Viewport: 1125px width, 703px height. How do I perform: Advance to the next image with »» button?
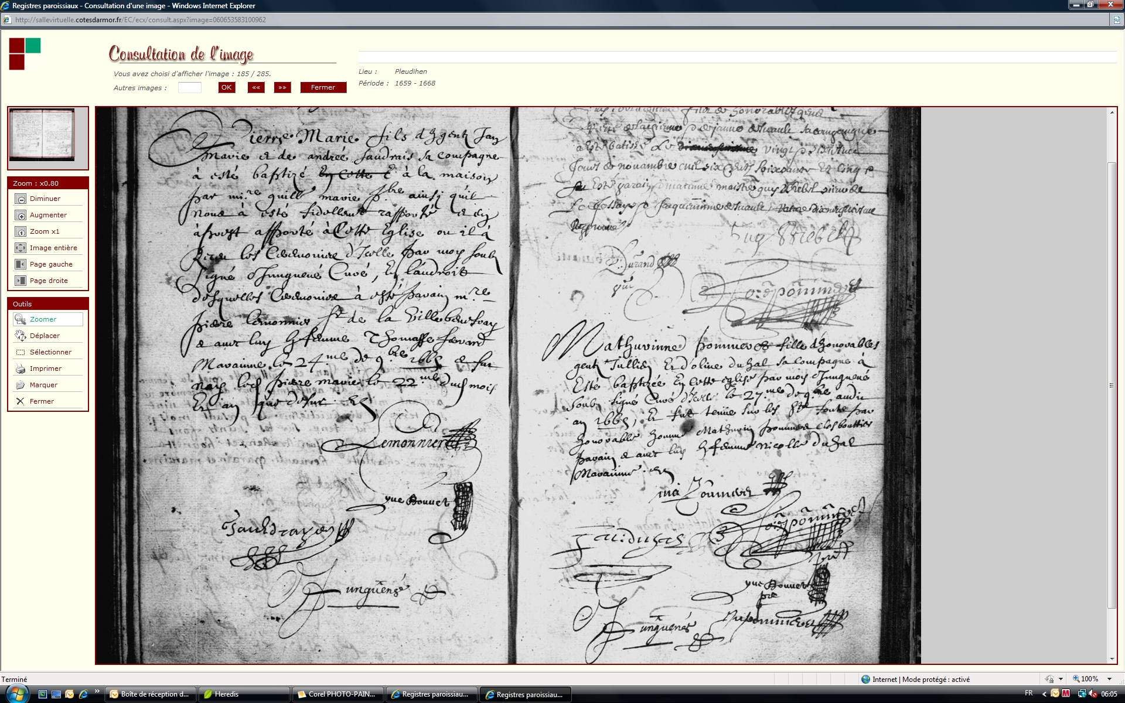(282, 87)
